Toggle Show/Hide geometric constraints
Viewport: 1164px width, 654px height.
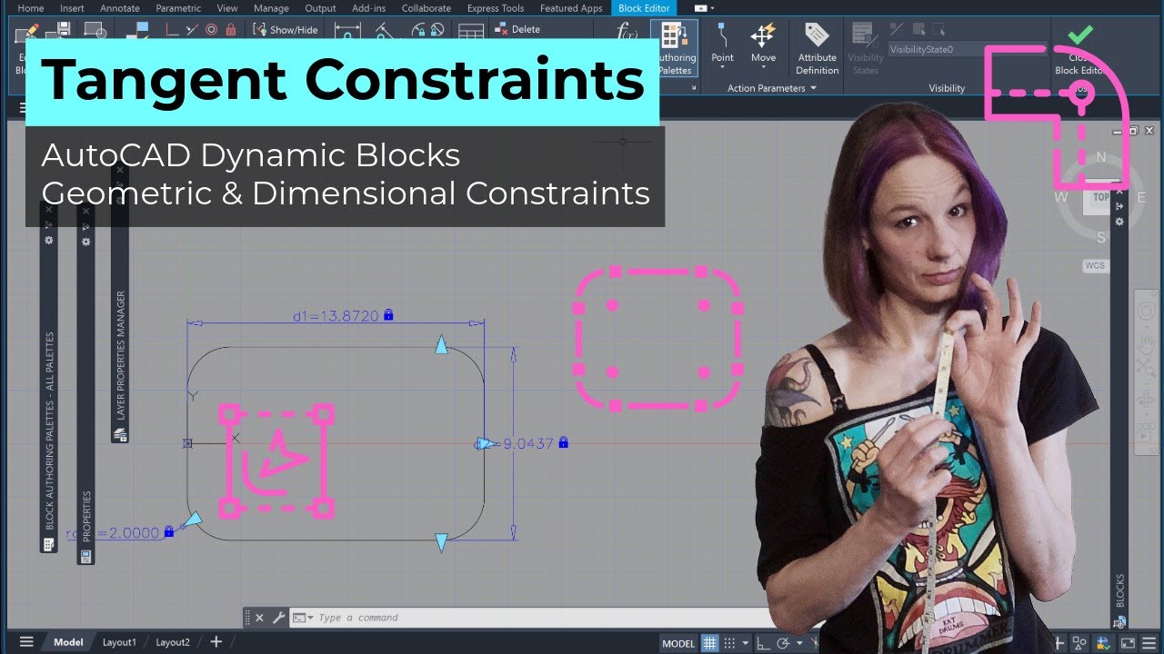coord(286,29)
